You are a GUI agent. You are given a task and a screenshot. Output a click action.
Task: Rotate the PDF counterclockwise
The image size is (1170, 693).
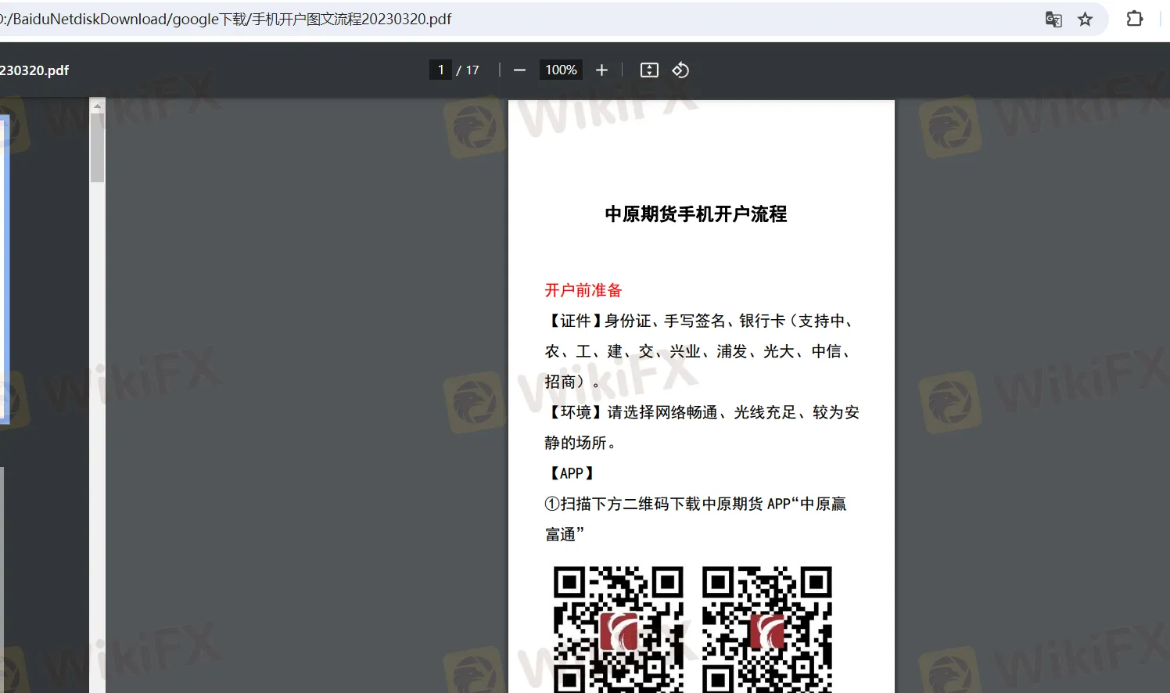click(680, 70)
